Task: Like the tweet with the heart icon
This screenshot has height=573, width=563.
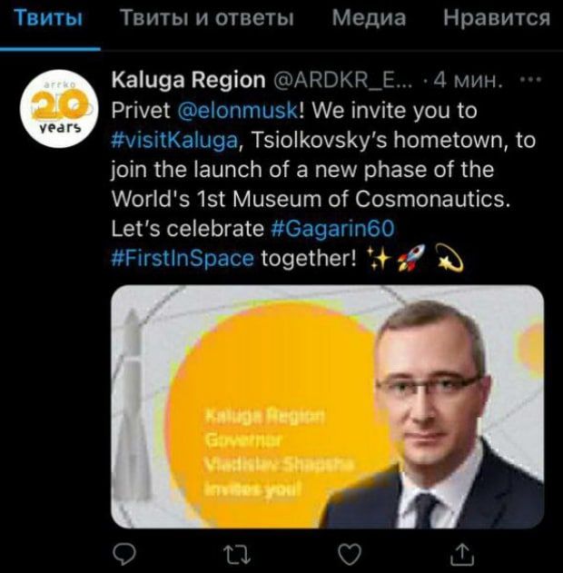Action: (350, 554)
